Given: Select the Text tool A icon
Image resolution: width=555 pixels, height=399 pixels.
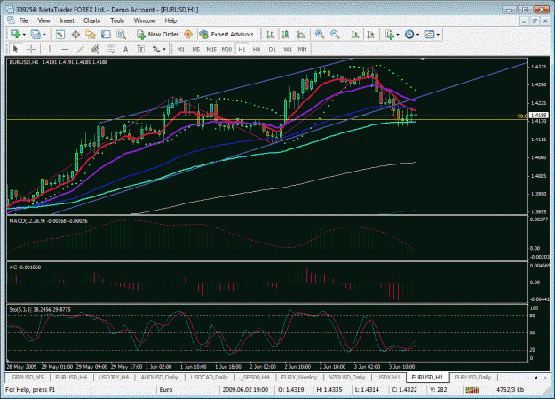Looking at the screenshot, I should coord(126,49).
